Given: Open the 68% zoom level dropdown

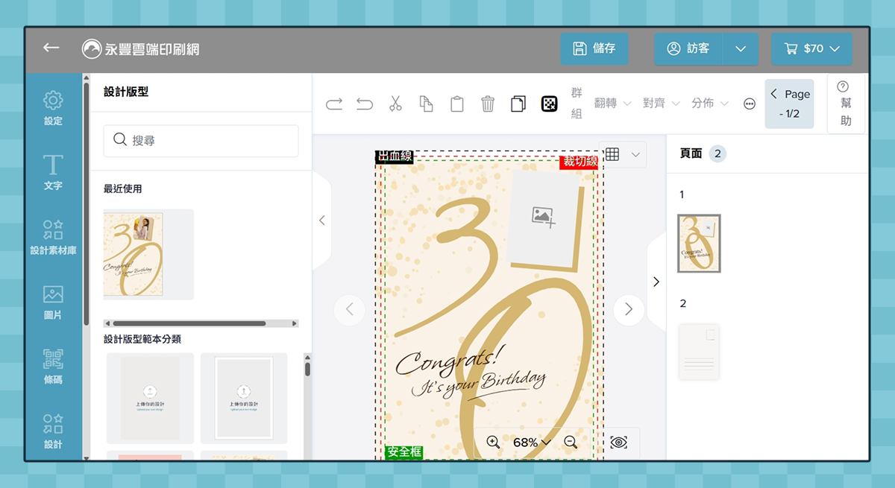Looking at the screenshot, I should (532, 443).
